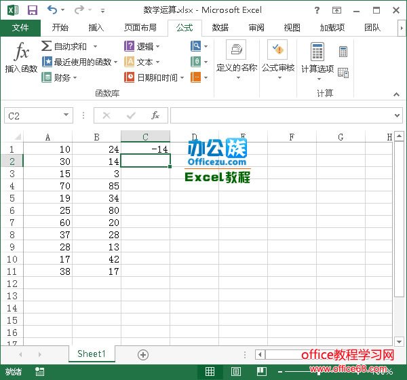This screenshot has height=380, width=407.
Task: Click the macro recording icon in status bar
Action: [40, 372]
